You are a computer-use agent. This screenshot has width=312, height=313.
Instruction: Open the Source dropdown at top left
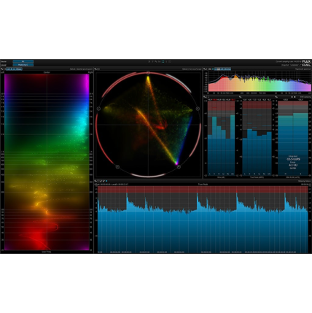click(23, 61)
